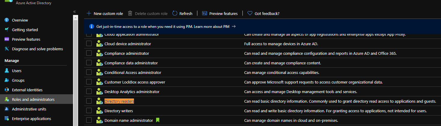Click the heart icon for Got feedback
This screenshot has width=441, height=126.
(x=250, y=13)
